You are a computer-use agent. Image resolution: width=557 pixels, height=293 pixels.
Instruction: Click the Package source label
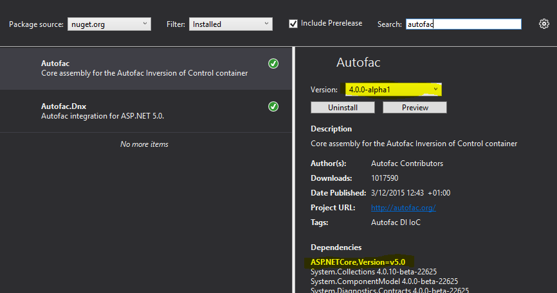(36, 24)
